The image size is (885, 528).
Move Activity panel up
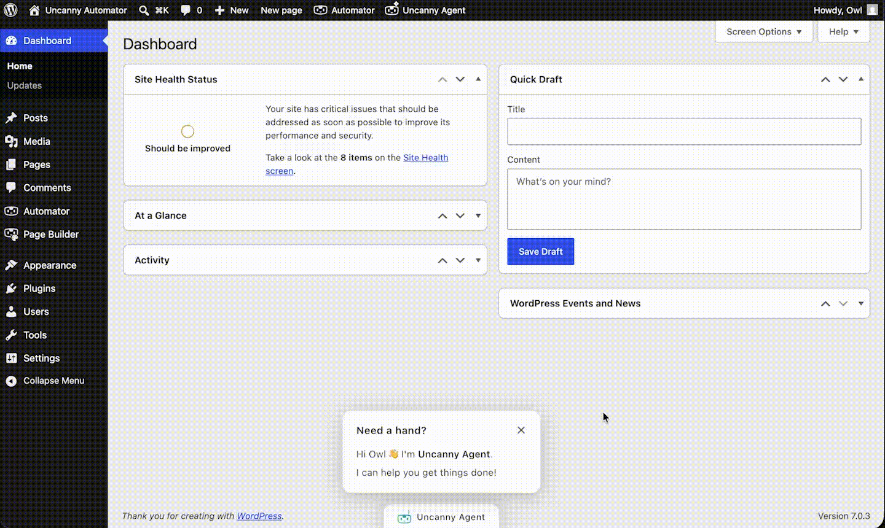point(442,260)
